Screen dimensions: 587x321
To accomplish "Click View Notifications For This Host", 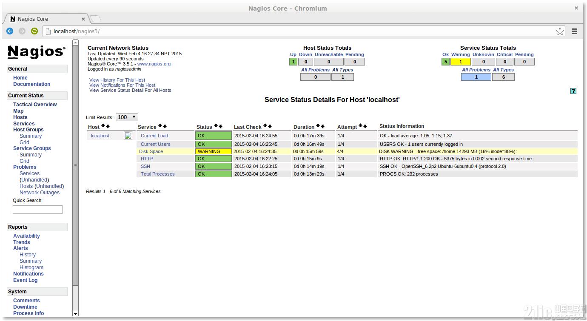I will (122, 85).
